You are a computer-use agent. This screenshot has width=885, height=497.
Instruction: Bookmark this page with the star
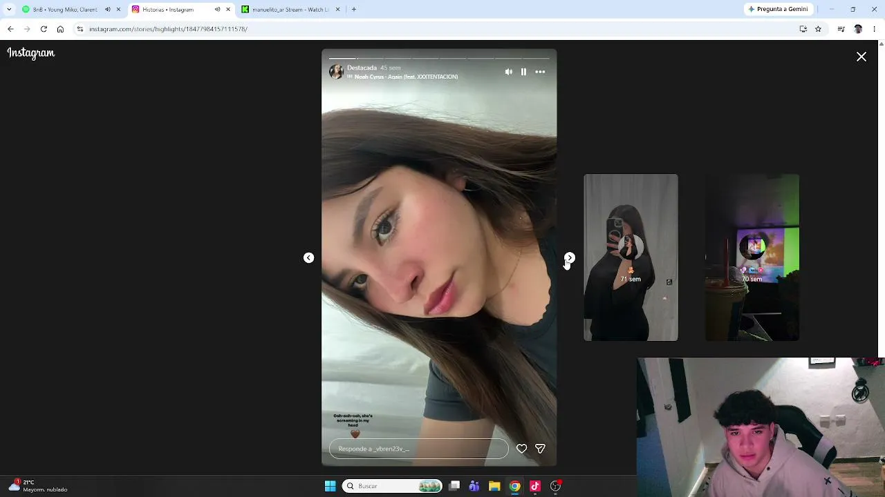point(818,29)
